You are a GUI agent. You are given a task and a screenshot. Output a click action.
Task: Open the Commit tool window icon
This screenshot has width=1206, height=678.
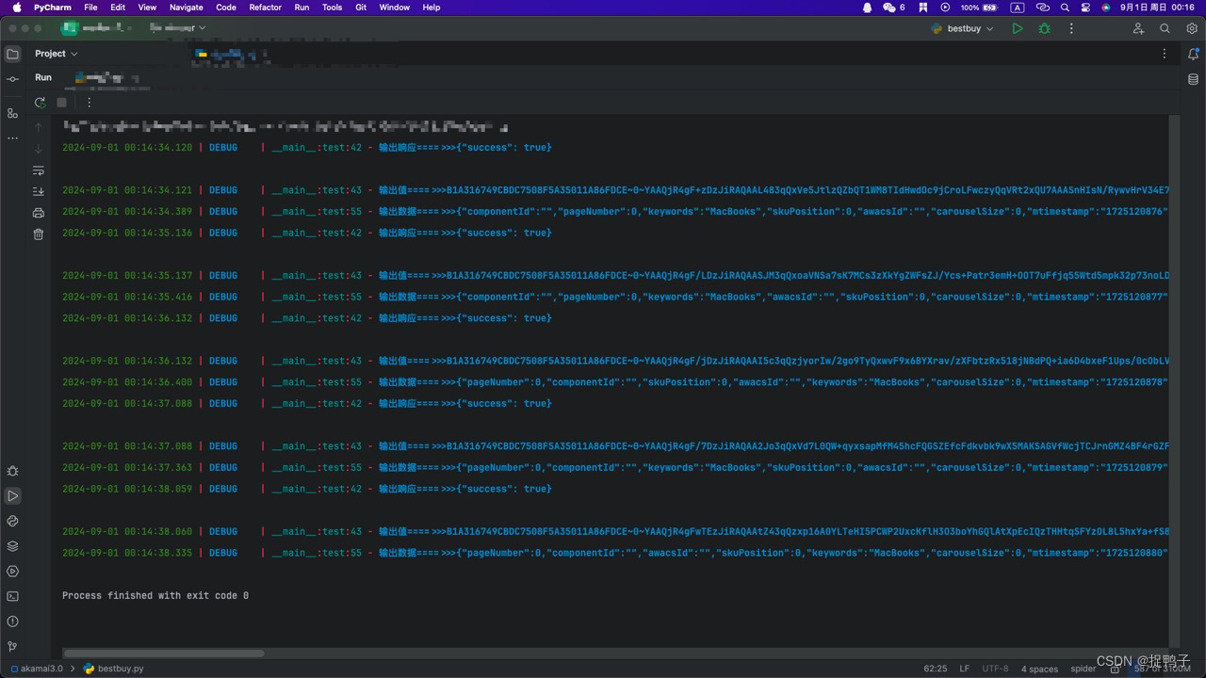coord(12,79)
